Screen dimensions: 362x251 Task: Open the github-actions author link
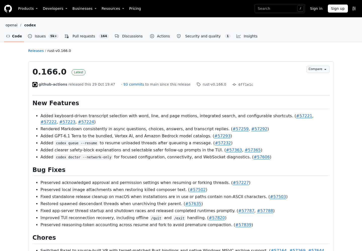coord(53,84)
